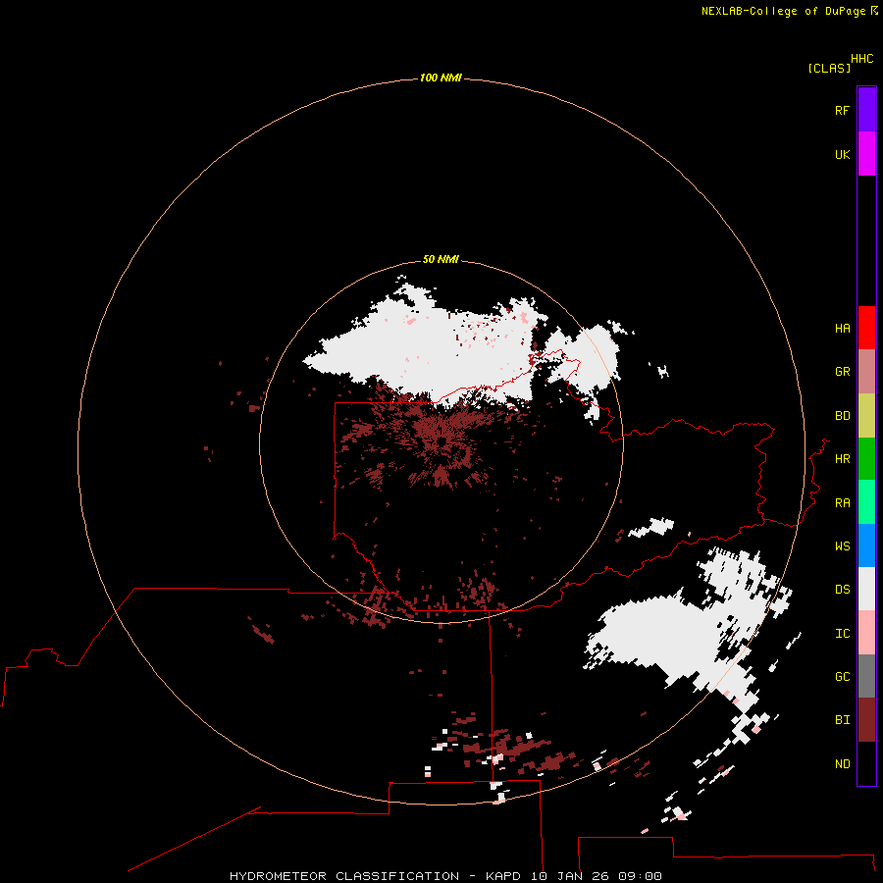
Task: Click the gray GC legend swatch
Action: [x=866, y=676]
